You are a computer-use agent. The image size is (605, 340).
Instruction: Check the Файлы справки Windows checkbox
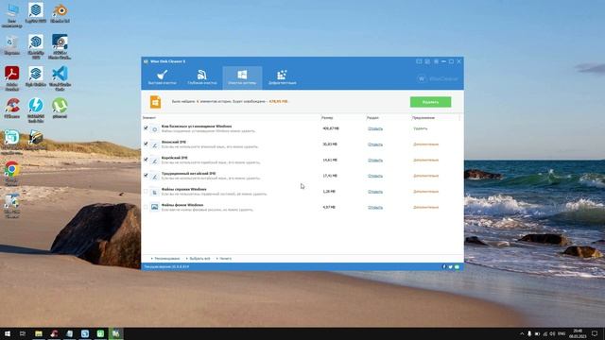(x=146, y=191)
